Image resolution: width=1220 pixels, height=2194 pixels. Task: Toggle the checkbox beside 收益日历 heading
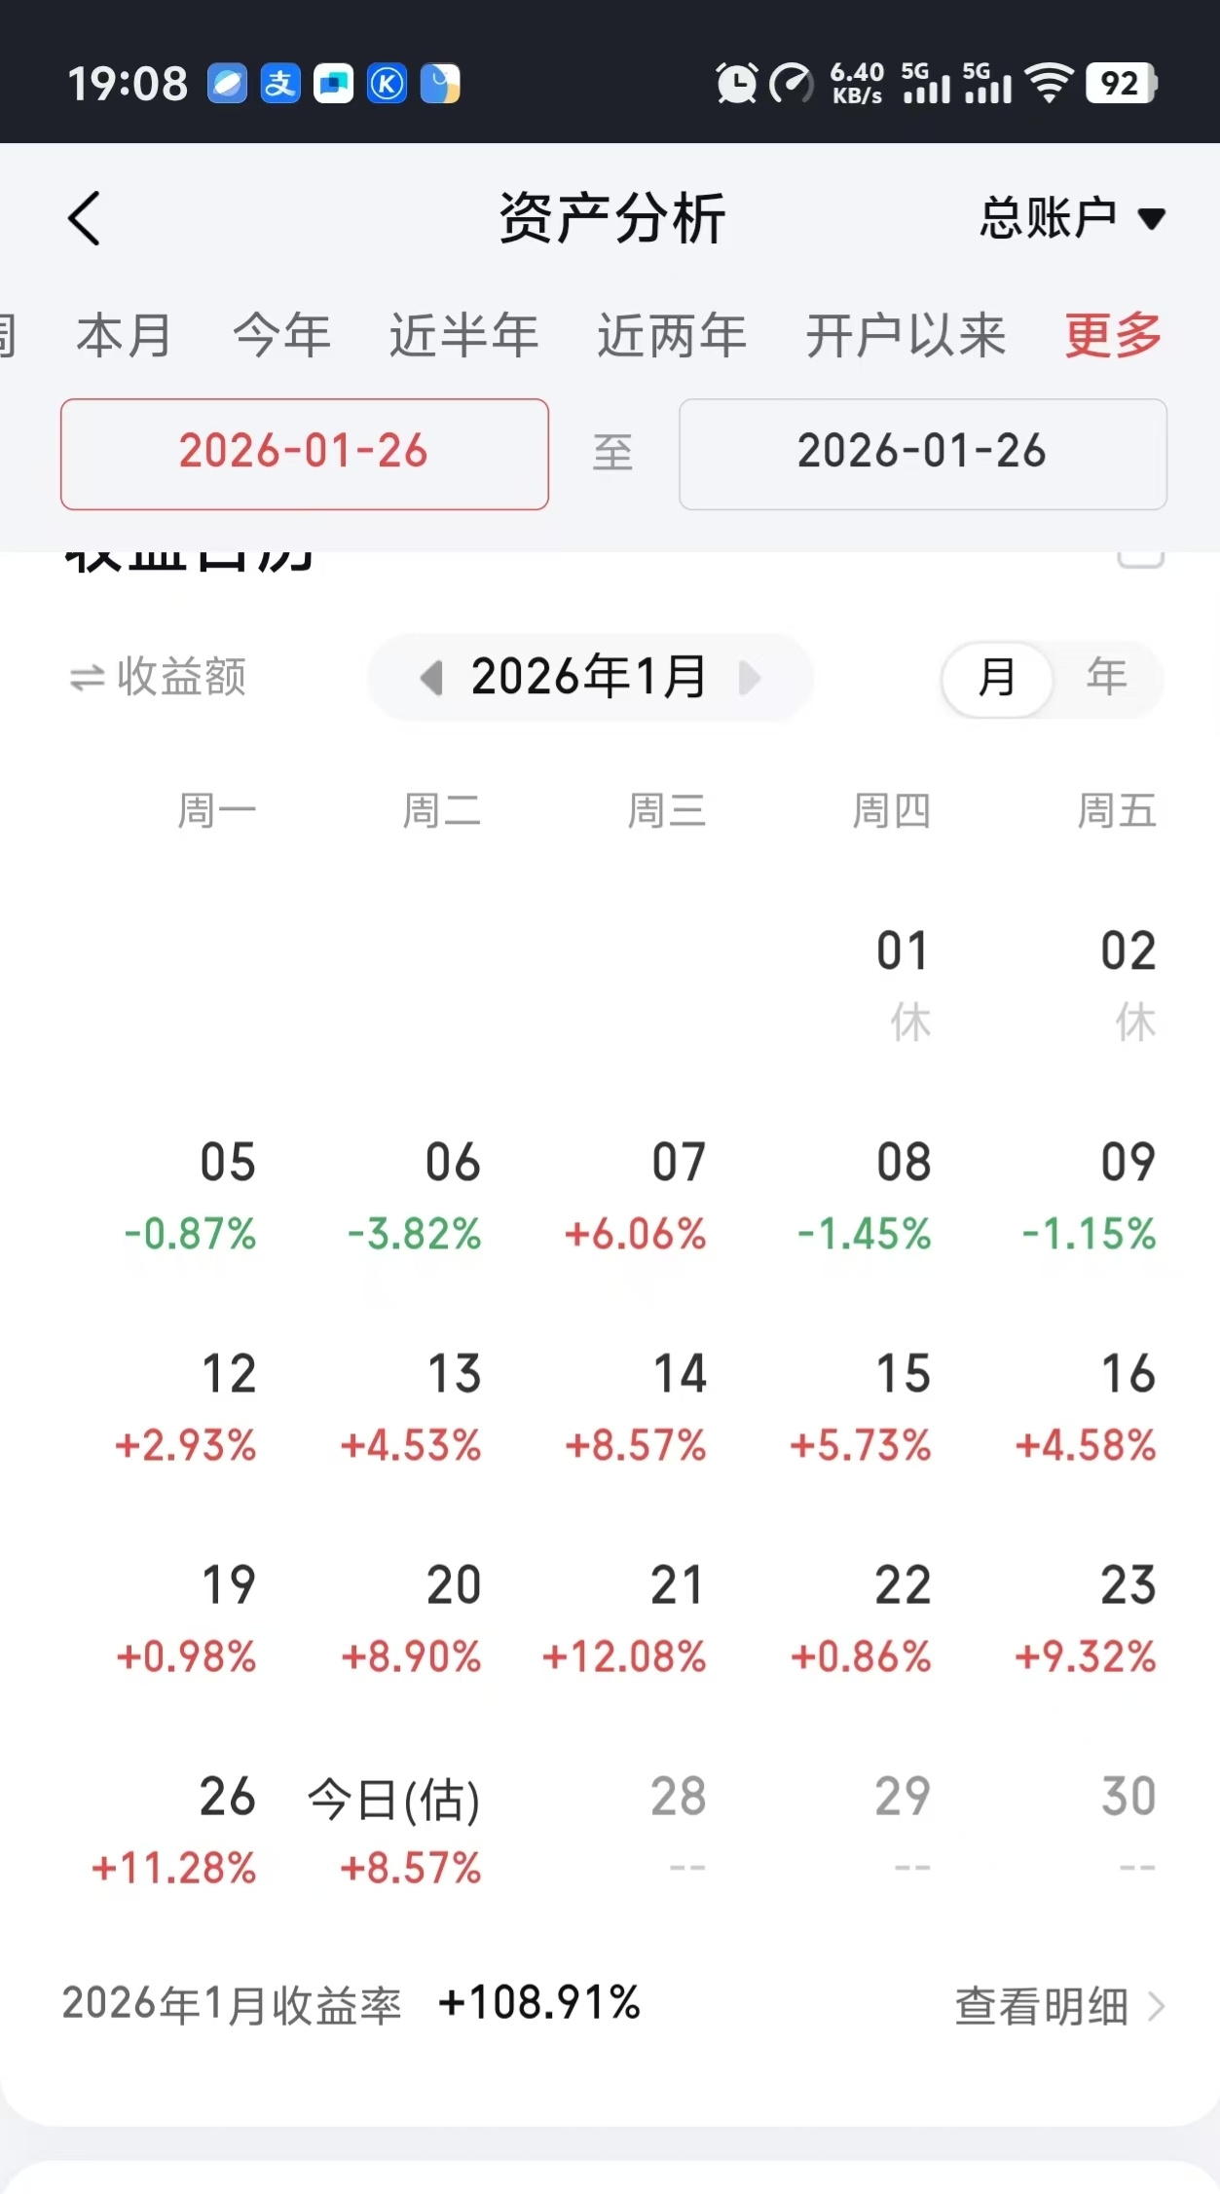coord(1140,558)
